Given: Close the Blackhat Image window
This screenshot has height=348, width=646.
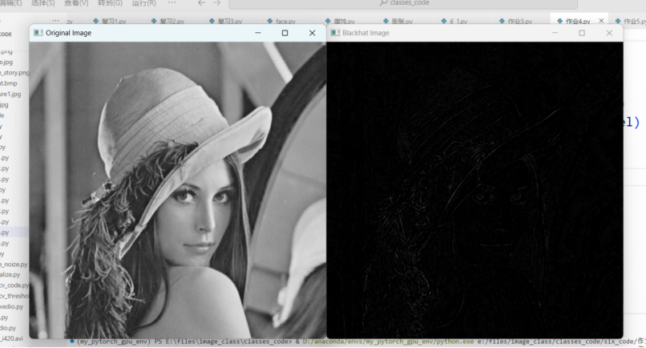Looking at the screenshot, I should point(609,33).
